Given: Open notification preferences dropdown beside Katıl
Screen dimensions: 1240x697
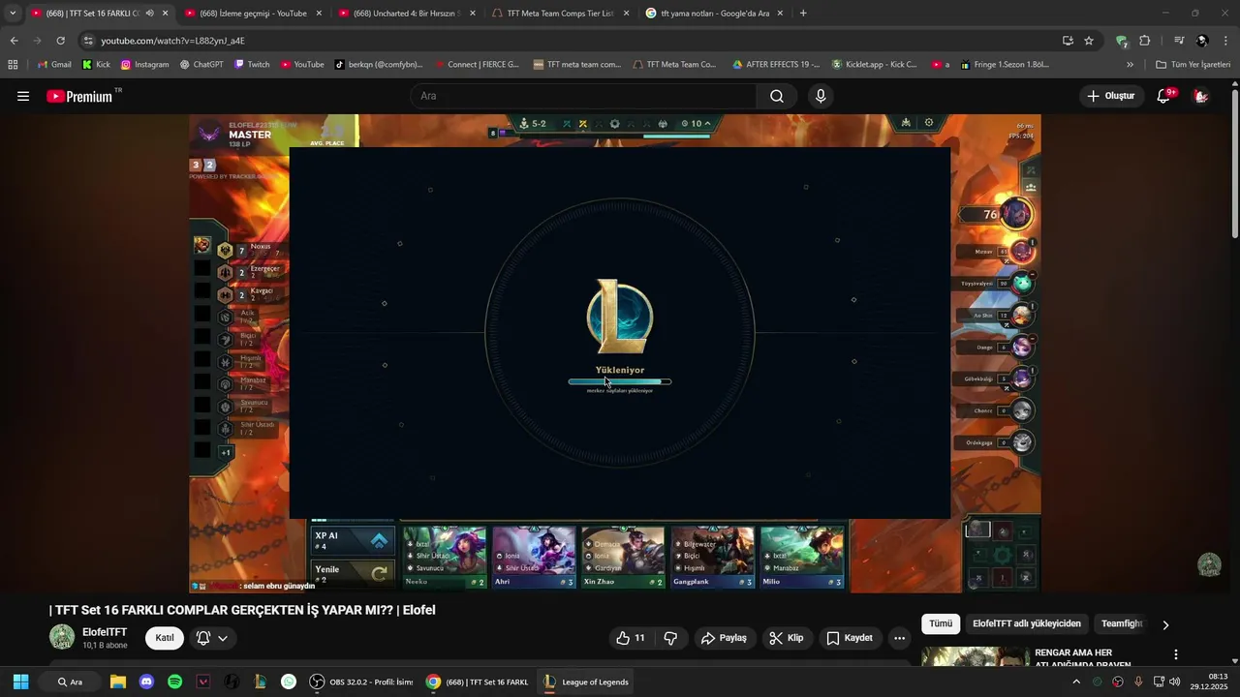Looking at the screenshot, I should pos(212,638).
